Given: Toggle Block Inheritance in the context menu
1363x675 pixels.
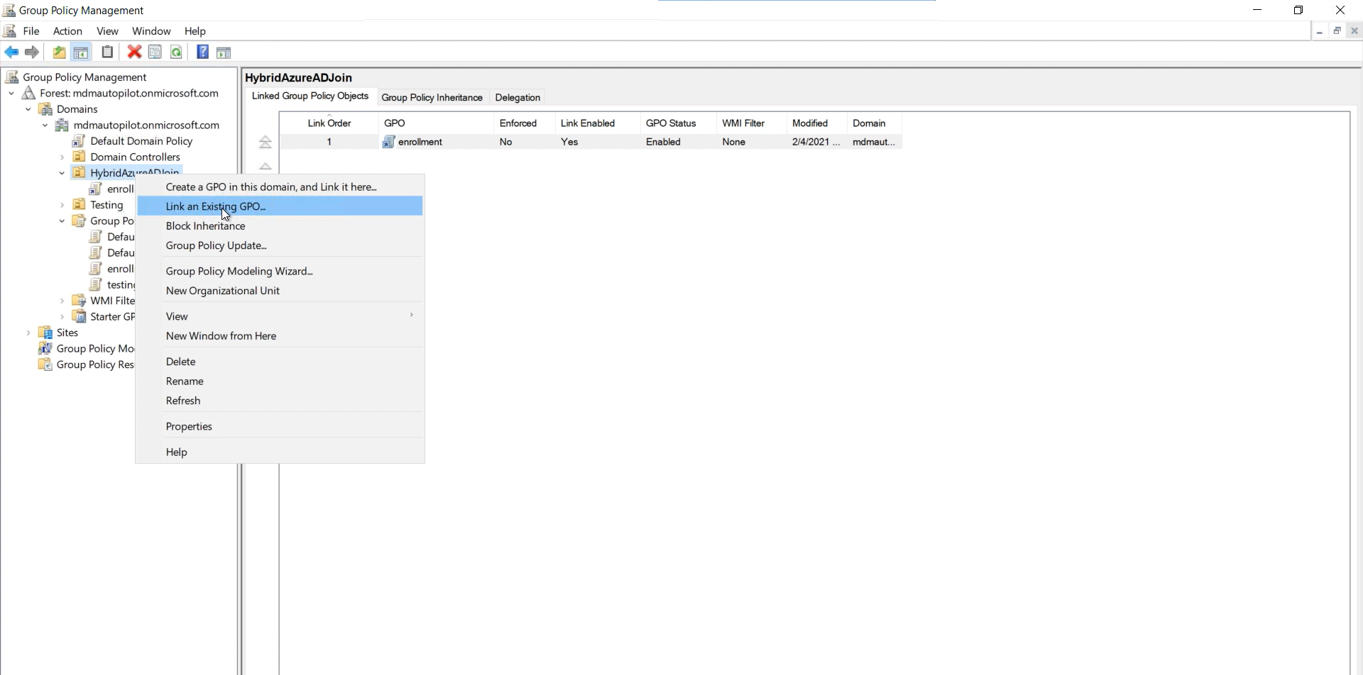Looking at the screenshot, I should (280, 225).
